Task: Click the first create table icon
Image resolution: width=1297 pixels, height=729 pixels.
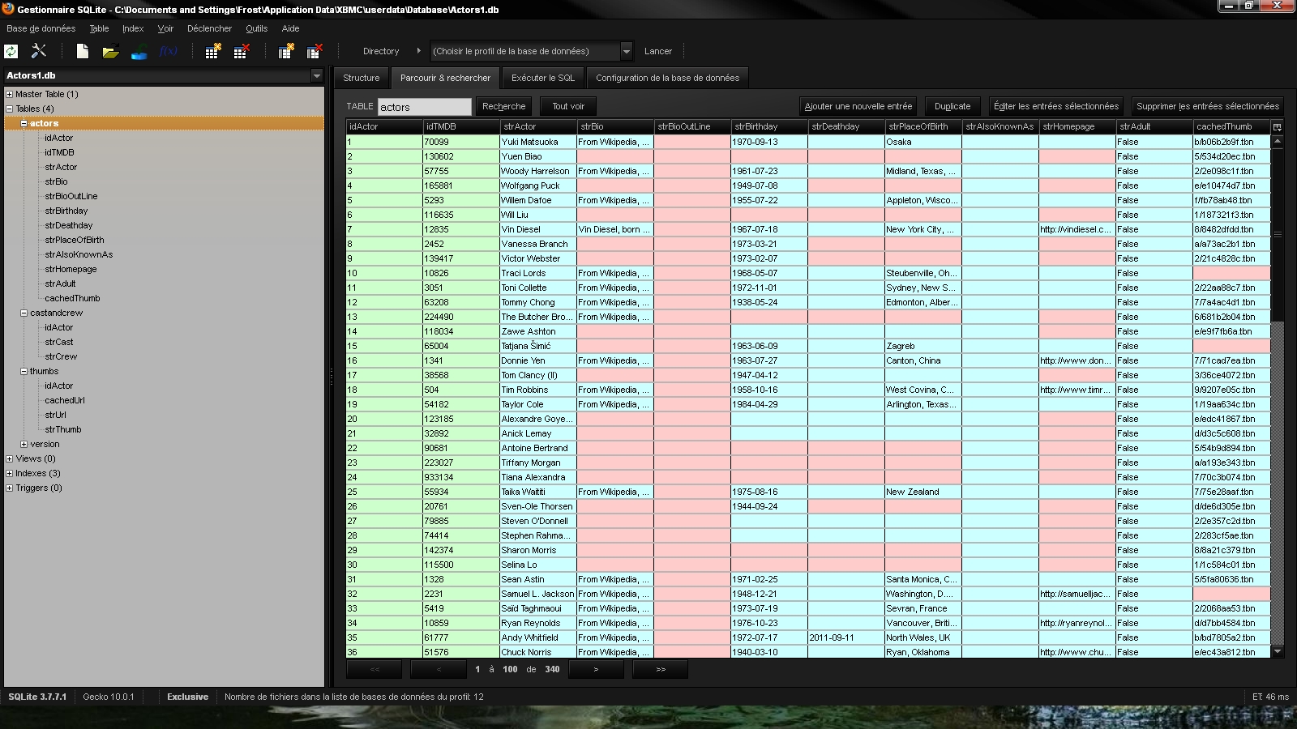Action: pos(212,51)
